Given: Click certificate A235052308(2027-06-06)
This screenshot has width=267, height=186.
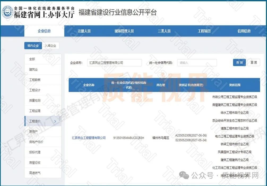Looking at the screenshot, I should click(x=191, y=135).
